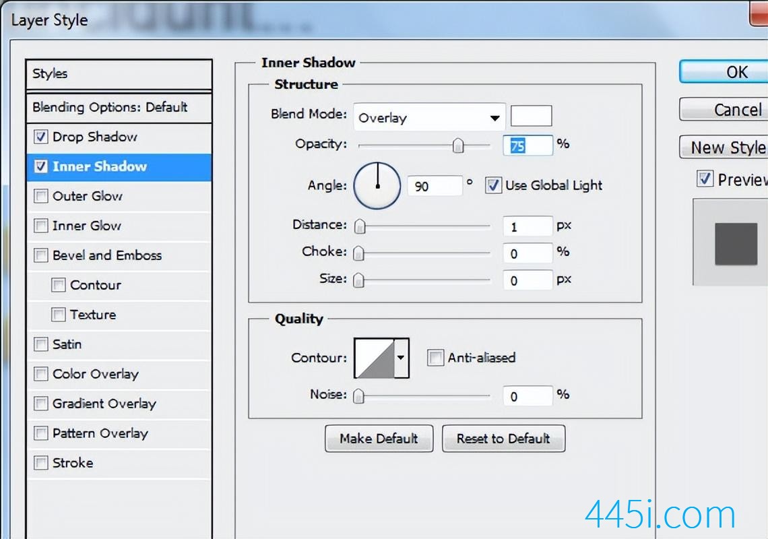This screenshot has height=539, width=768.
Task: Select the Stroke style label
Action: 73,463
